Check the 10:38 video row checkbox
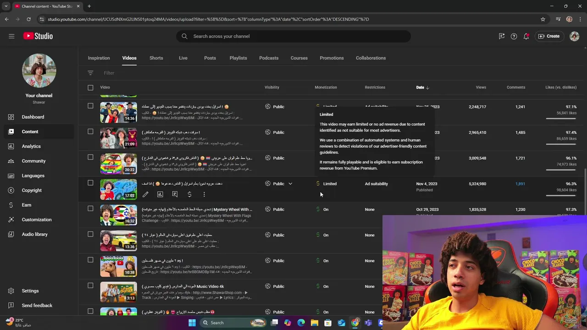The width and height of the screenshot is (587, 330). pyautogui.click(x=90, y=260)
